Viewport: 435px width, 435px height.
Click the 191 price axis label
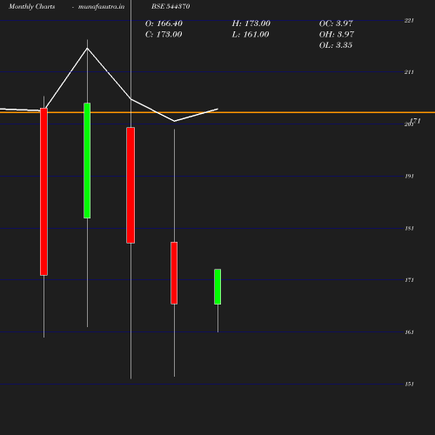409,177
